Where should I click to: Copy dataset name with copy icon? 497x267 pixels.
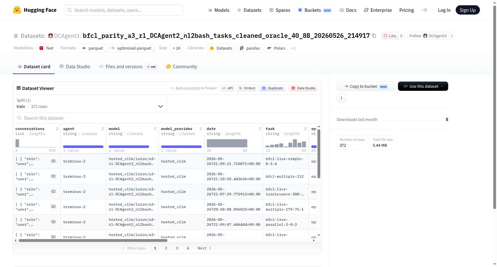point(374,36)
